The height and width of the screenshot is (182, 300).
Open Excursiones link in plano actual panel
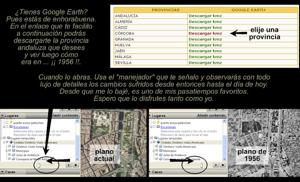tap(21, 127)
